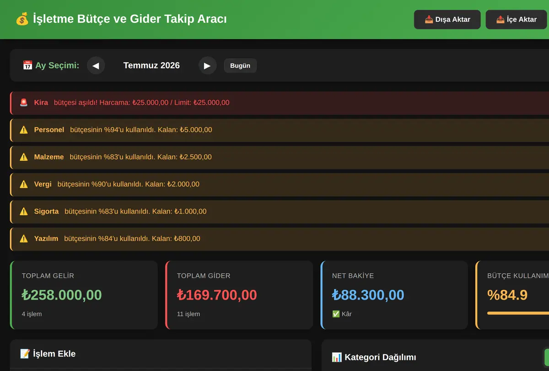549x371 pixels.
Task: Click the warning icon on the Yazılım alert
Action: 24,239
